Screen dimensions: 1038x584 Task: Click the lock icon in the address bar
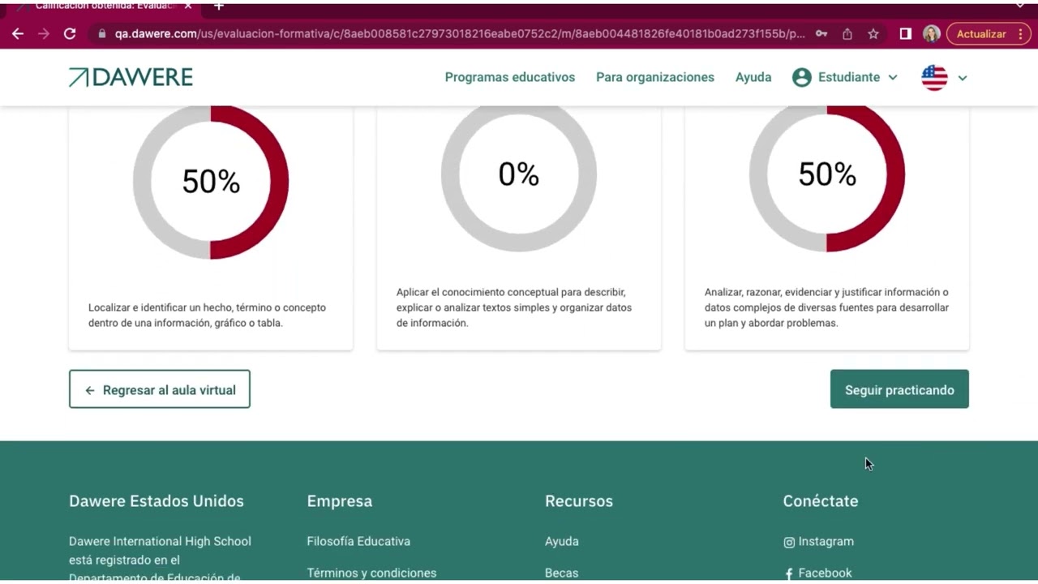point(101,34)
